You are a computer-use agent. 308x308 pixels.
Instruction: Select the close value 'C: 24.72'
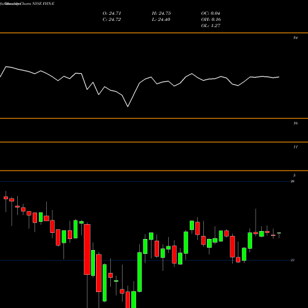(x=111, y=20)
